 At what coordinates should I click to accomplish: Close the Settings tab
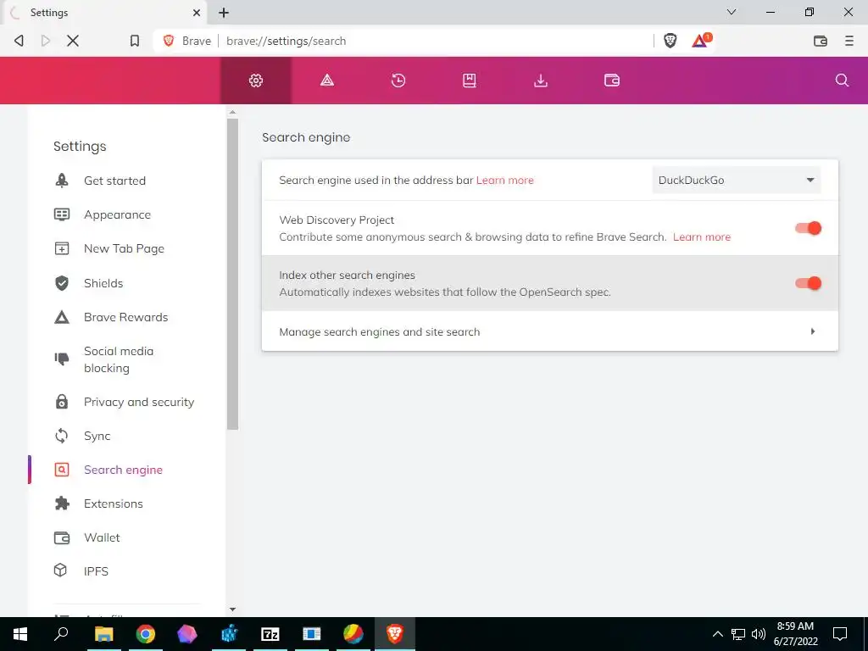point(197,12)
